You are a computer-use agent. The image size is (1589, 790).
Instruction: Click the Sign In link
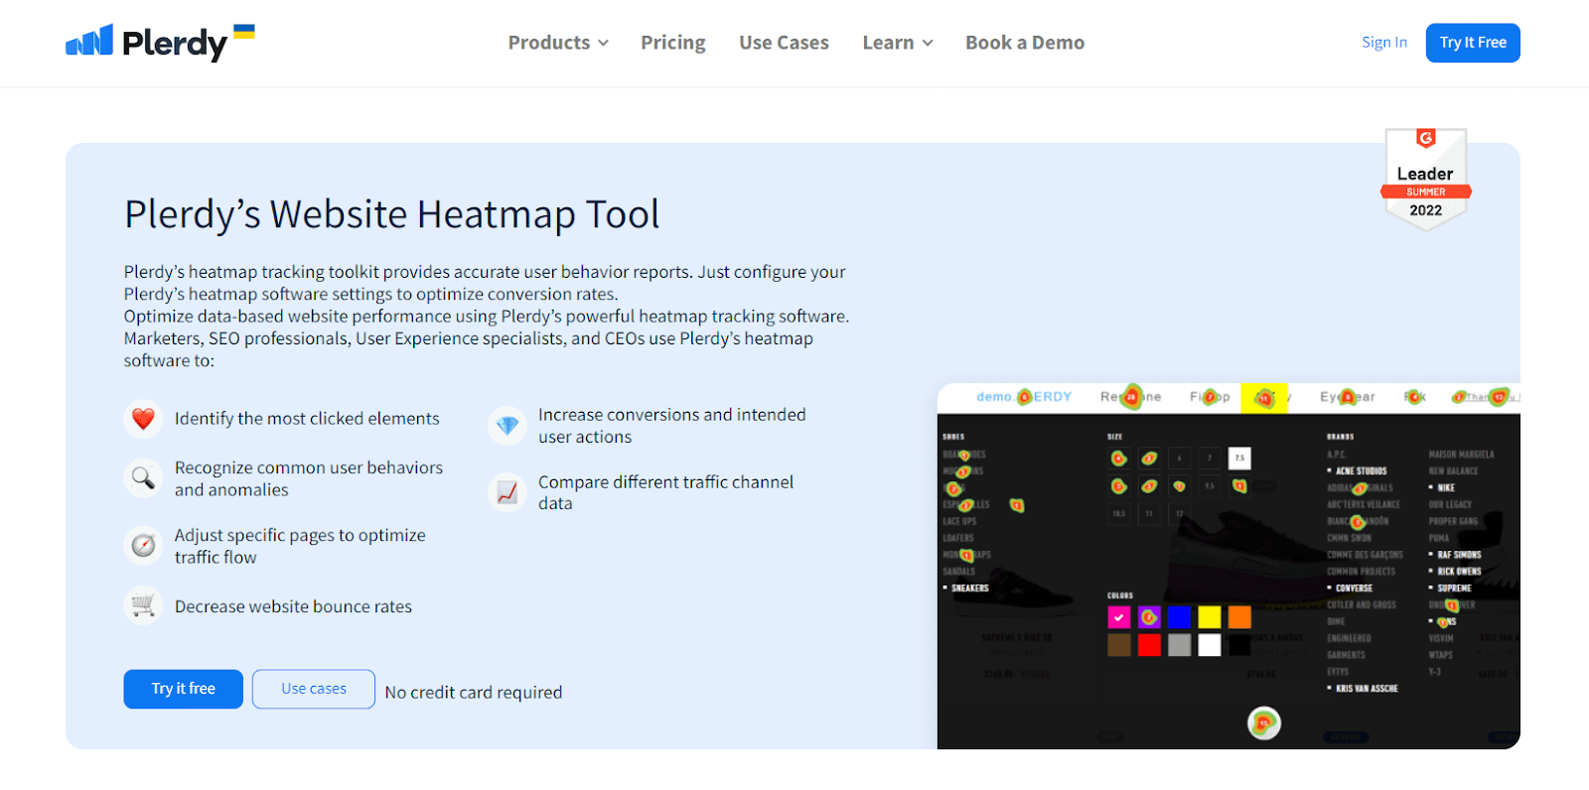(x=1384, y=43)
